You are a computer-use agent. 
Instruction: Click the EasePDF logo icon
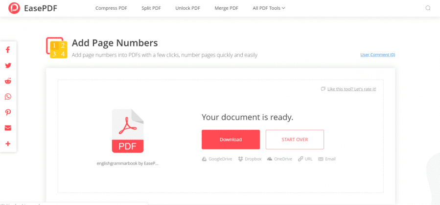(x=14, y=8)
